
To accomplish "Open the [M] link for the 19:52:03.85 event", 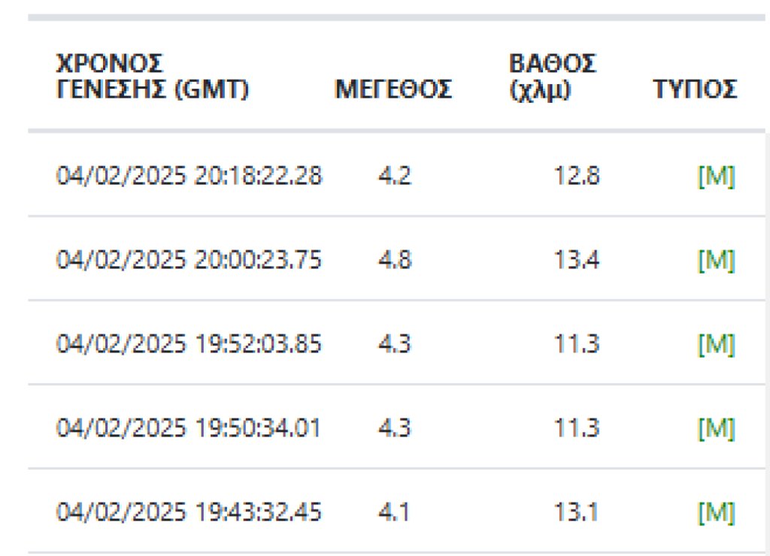I will click(716, 343).
